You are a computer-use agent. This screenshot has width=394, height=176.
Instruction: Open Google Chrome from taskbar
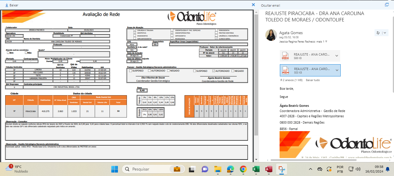(243, 169)
